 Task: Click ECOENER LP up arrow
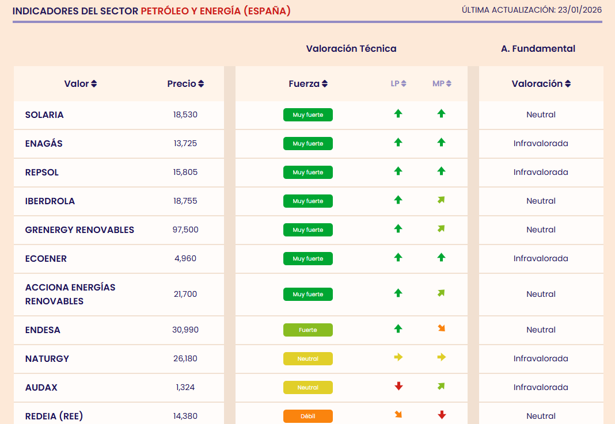coord(398,257)
